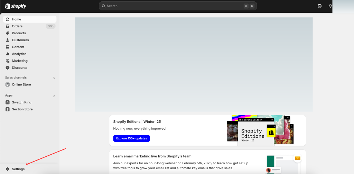Viewport: 354px width, 174px height.
Task: Click the Home house icon in sidebar
Action: [x=8, y=19]
